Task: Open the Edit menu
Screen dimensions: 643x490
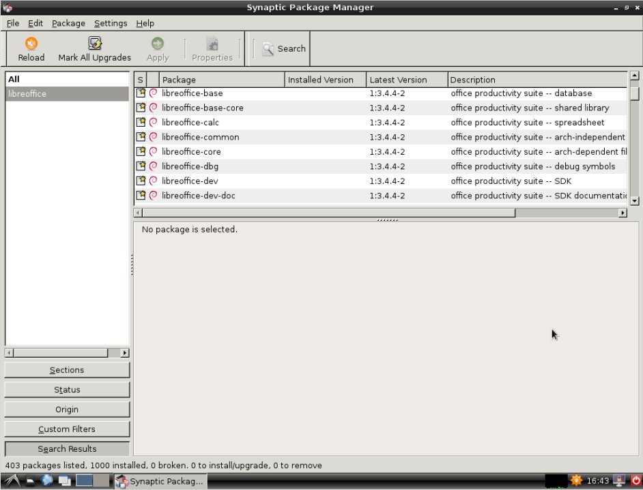Action: [35, 23]
